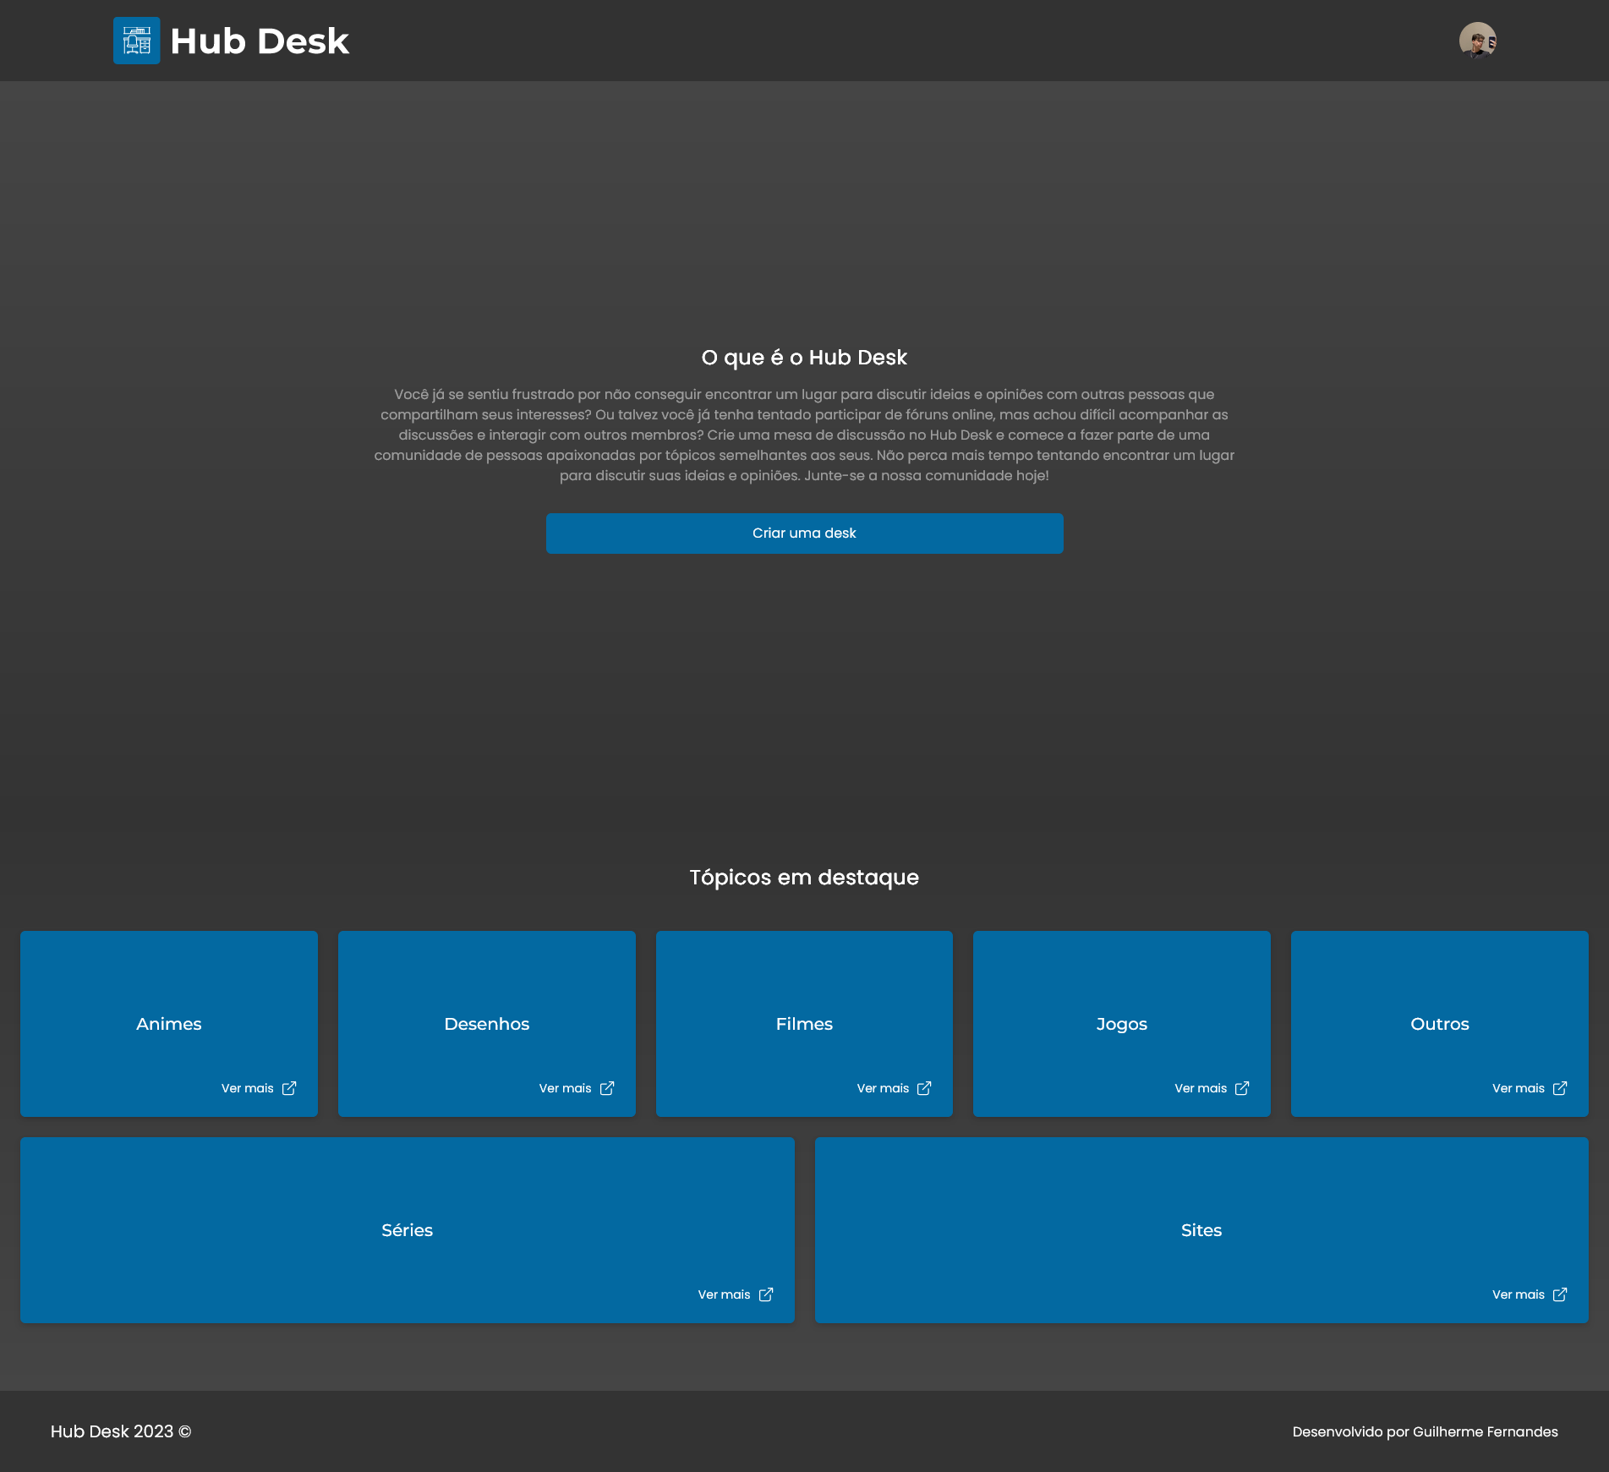Open Ver mais on the Séries topic
This screenshot has width=1609, height=1472.
724,1294
